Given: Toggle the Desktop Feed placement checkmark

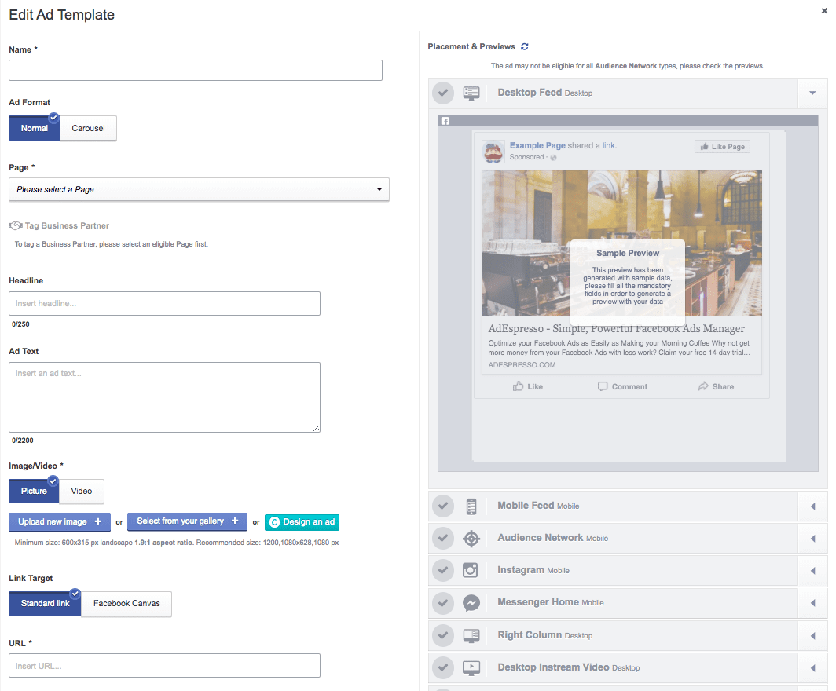Looking at the screenshot, I should click(x=442, y=93).
